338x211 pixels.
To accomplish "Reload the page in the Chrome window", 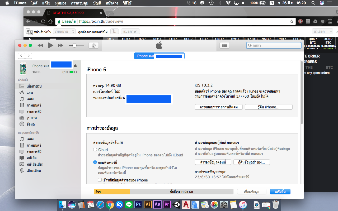I will click(43, 21).
